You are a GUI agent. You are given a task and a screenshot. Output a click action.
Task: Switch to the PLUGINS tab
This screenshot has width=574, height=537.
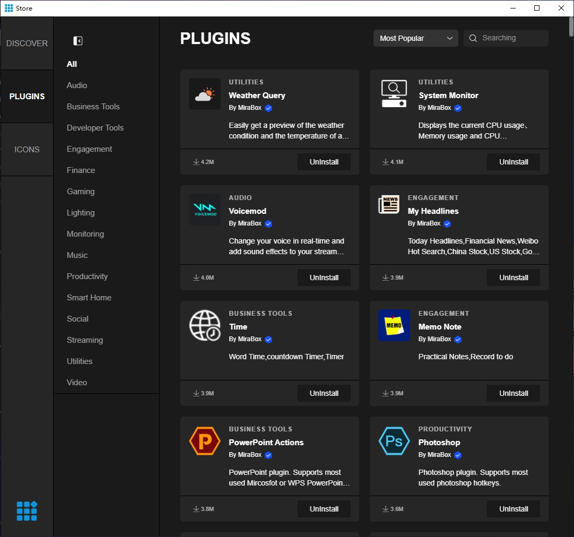27,96
